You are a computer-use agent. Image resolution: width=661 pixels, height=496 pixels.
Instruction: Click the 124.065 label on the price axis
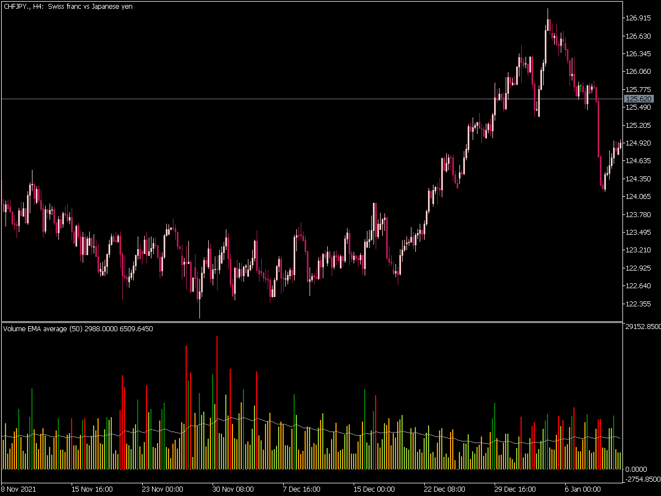click(x=639, y=196)
